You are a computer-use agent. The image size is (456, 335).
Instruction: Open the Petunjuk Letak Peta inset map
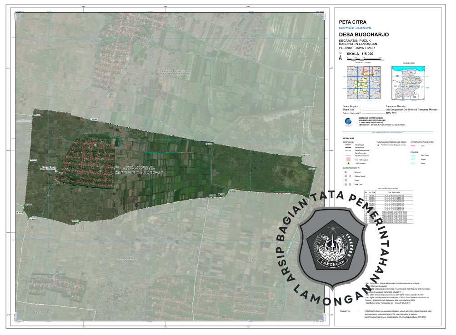tap(362, 81)
